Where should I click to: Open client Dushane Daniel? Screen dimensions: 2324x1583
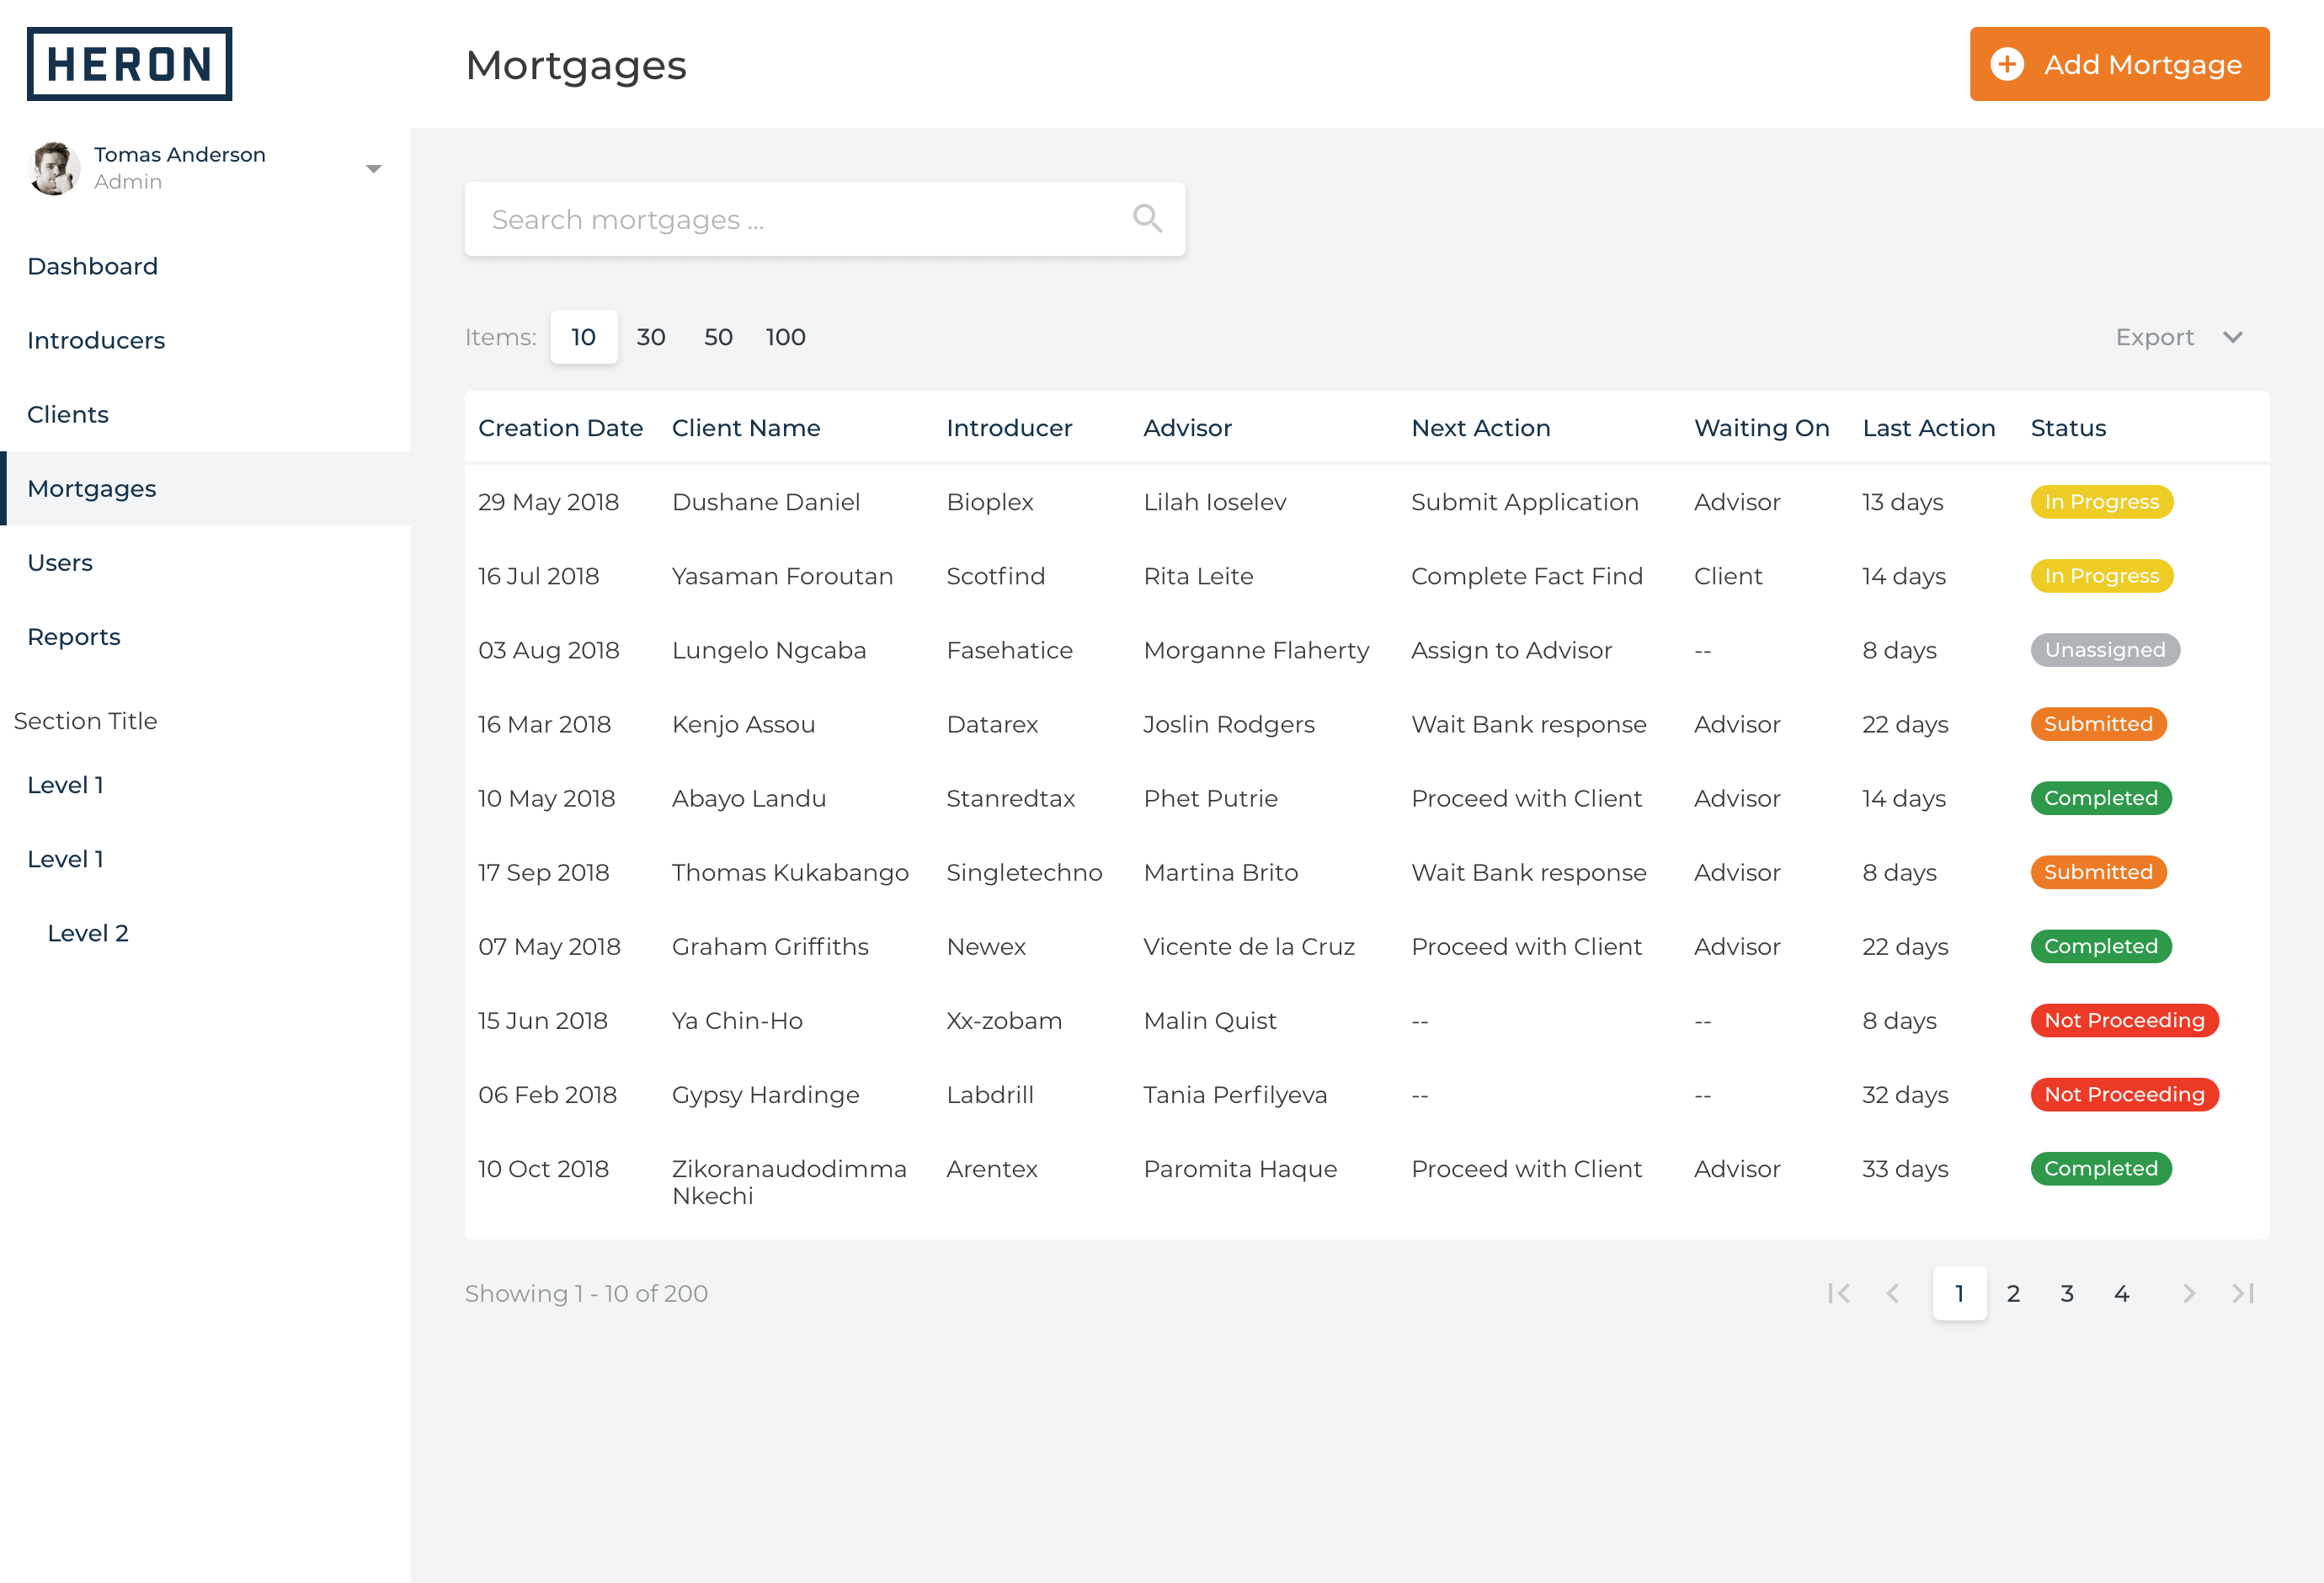[x=766, y=502]
